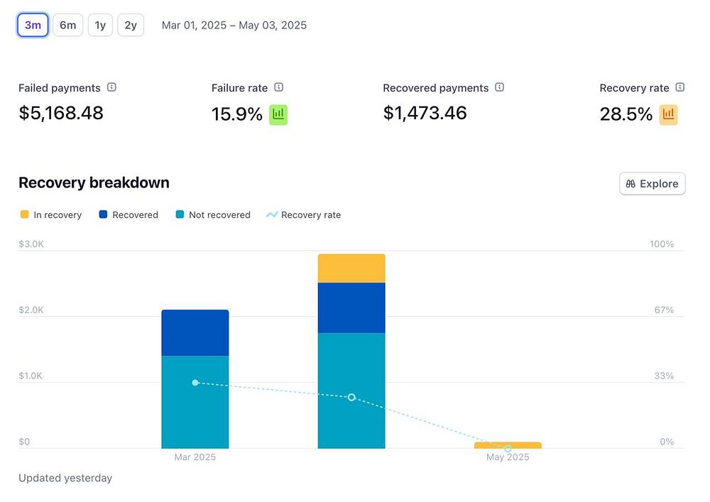Open the green failure rate chart icon
The image size is (710, 502).
pyautogui.click(x=278, y=114)
